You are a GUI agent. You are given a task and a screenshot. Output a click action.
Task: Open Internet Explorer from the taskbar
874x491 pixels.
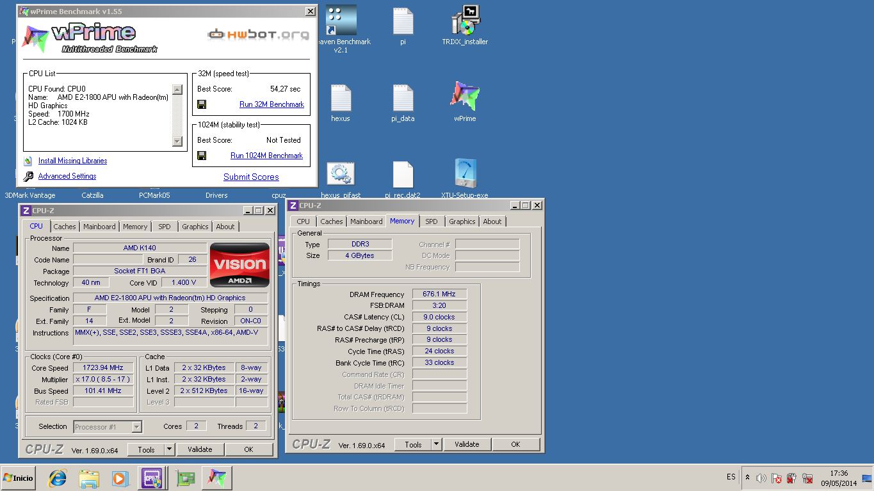tap(58, 478)
